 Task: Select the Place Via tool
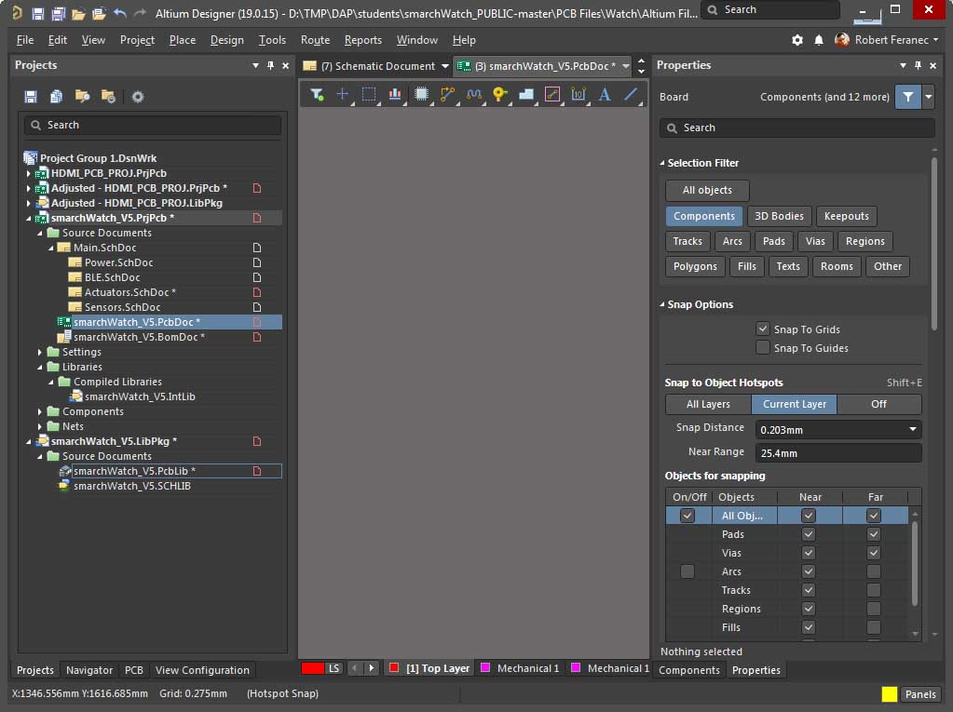pos(499,94)
